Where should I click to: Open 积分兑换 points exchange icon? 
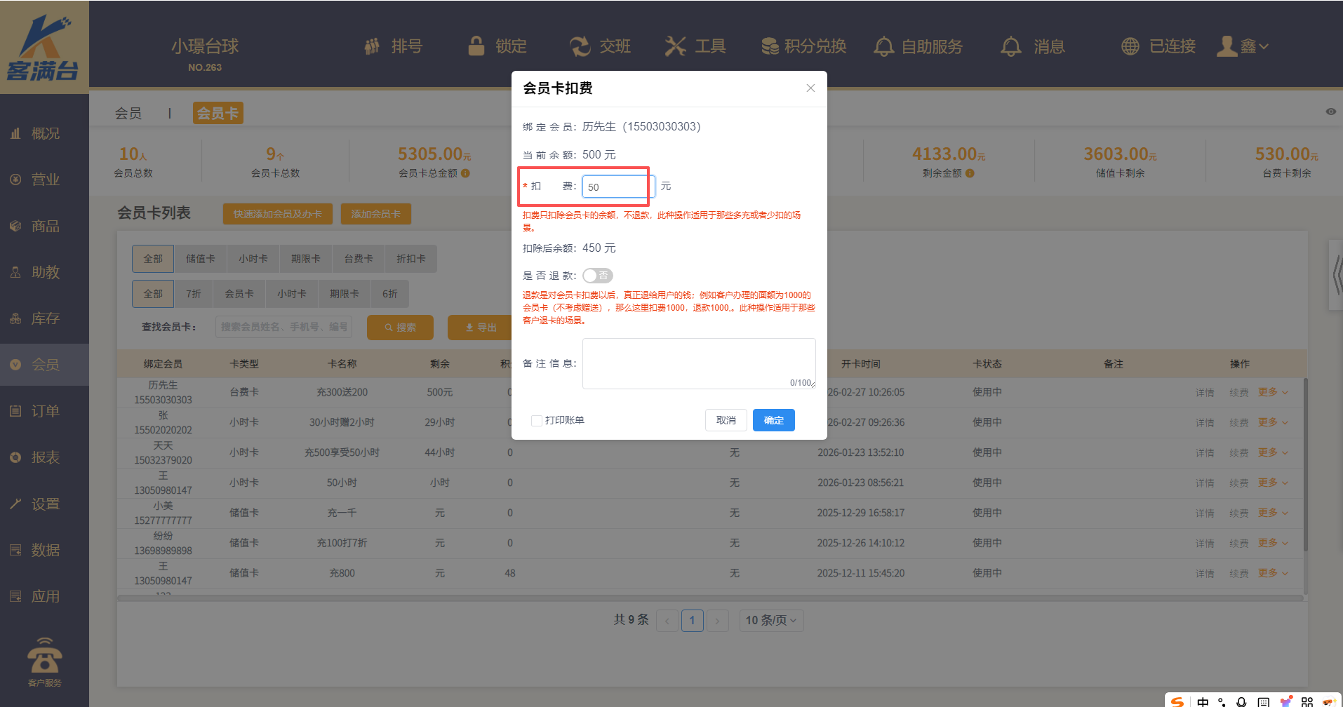770,46
